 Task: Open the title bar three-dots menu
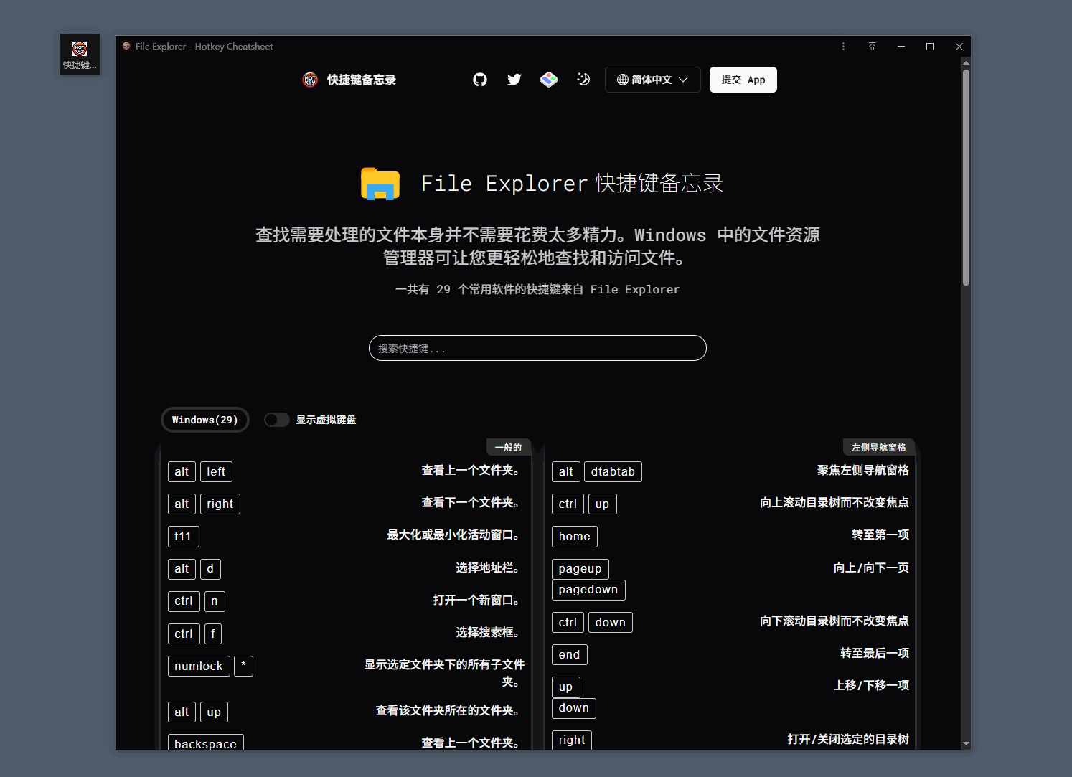pos(843,47)
